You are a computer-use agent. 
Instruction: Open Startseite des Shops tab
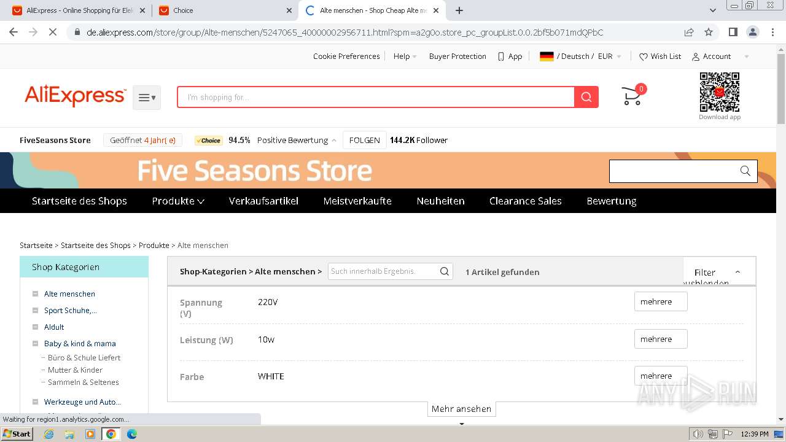coord(79,201)
